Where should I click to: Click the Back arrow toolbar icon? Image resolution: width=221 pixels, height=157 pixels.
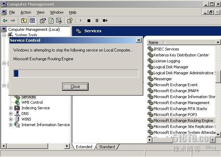point(5,21)
